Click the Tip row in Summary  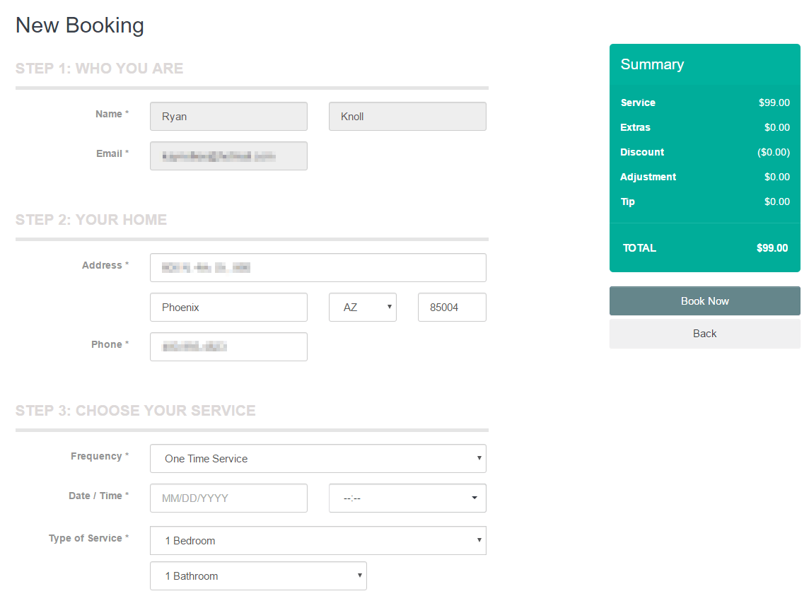tap(704, 202)
